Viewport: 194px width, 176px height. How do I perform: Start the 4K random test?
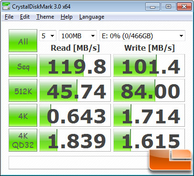[x=23, y=115]
